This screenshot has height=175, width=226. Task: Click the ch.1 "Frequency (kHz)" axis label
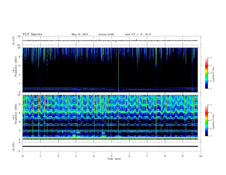(x=16, y=66)
